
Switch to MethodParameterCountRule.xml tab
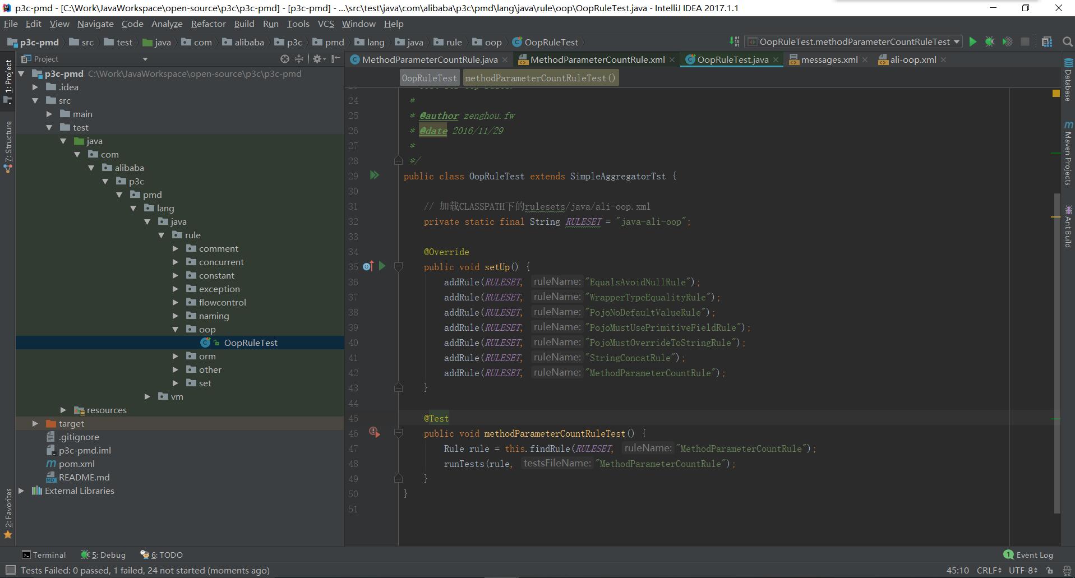(597, 59)
